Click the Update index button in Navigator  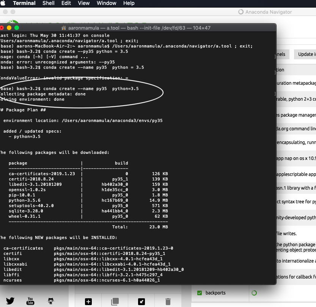tap(305, 54)
